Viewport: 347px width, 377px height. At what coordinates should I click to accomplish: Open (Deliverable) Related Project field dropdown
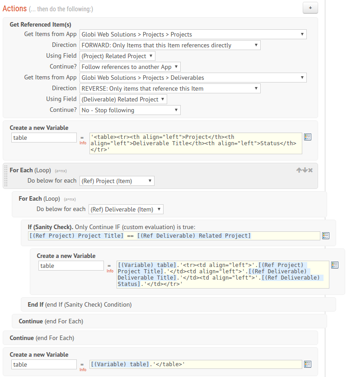(x=123, y=99)
